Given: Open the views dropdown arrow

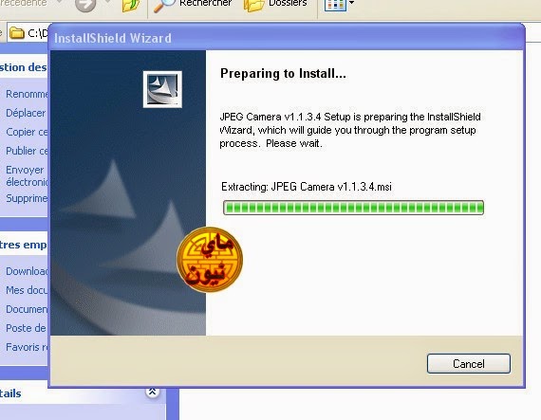Looking at the screenshot, I should pyautogui.click(x=351, y=3).
